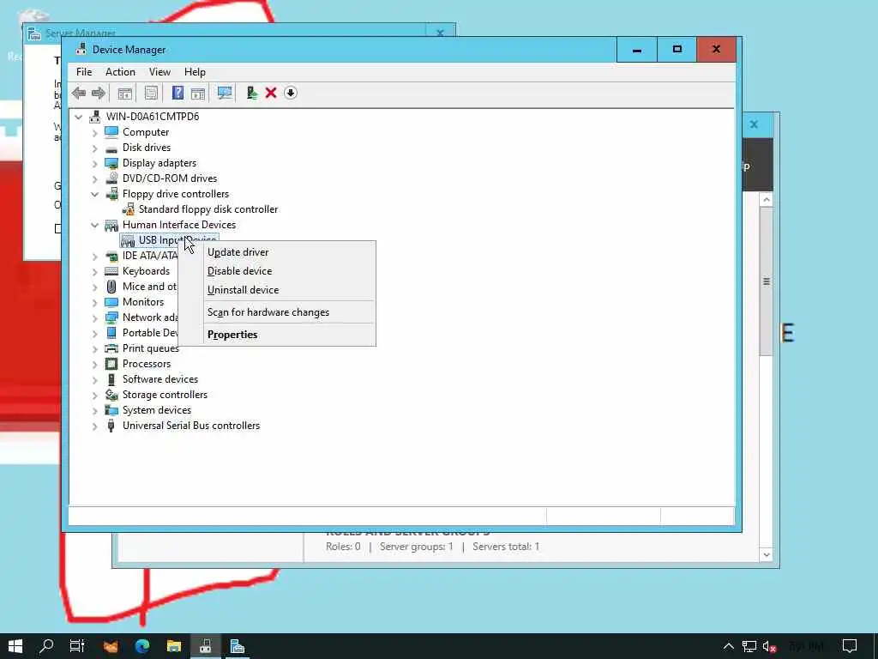The width and height of the screenshot is (878, 659).
Task: Open the Action menu
Action: click(x=120, y=72)
